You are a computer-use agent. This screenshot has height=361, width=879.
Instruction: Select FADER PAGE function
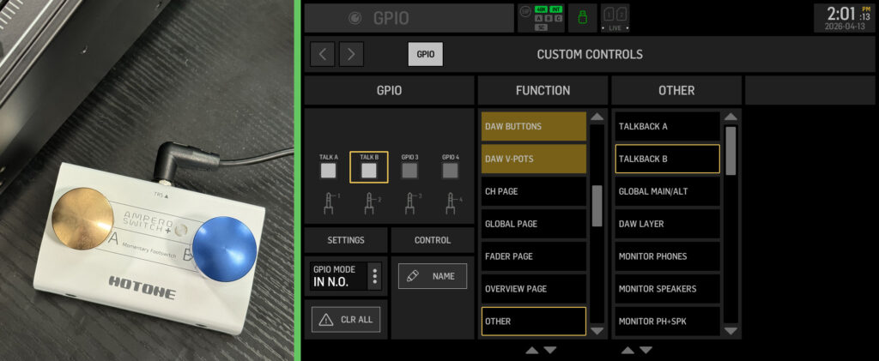click(x=534, y=256)
